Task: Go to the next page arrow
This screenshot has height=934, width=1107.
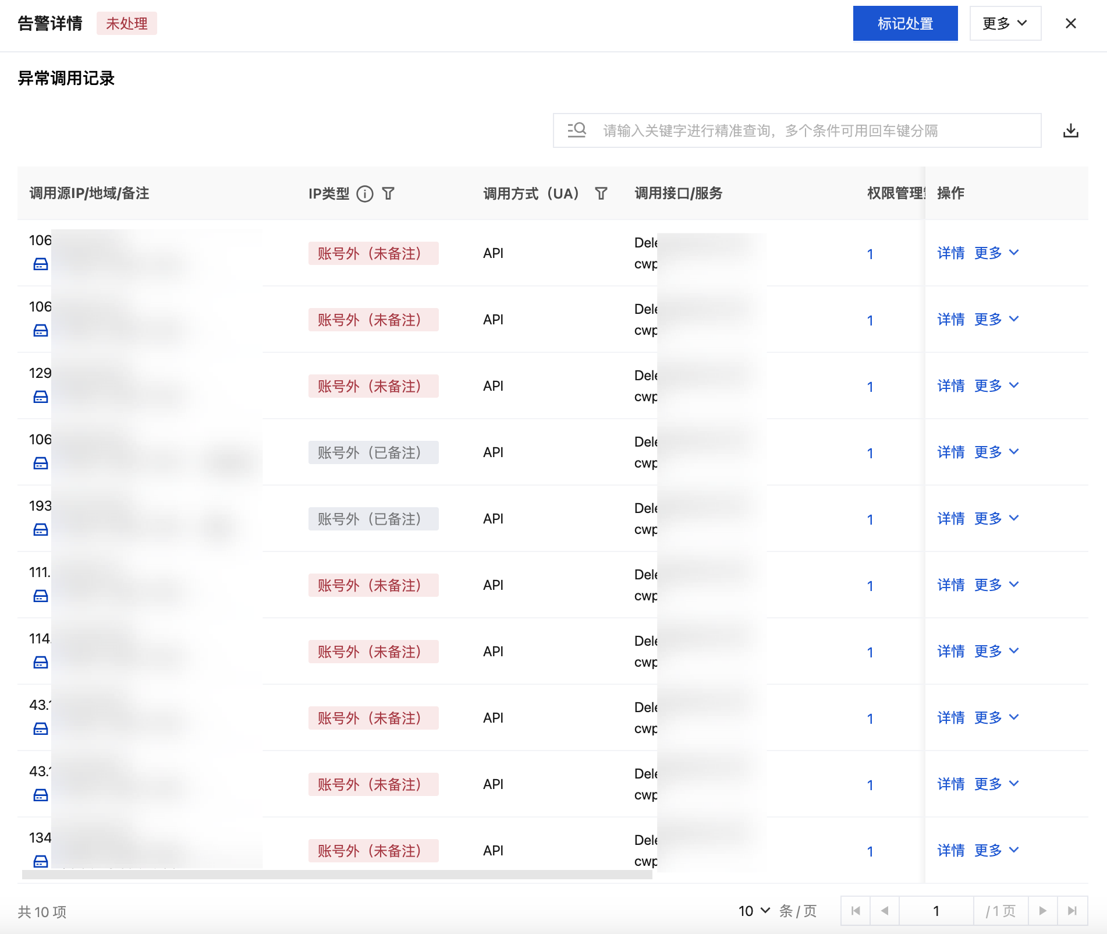Action: [1042, 911]
